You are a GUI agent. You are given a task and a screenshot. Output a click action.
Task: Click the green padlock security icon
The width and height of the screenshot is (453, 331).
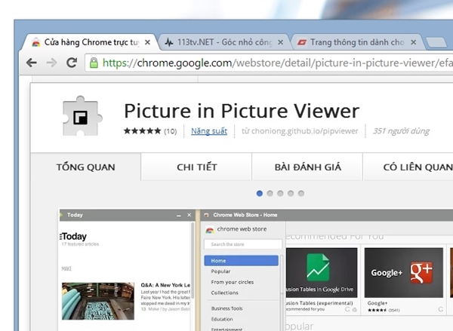tap(94, 63)
